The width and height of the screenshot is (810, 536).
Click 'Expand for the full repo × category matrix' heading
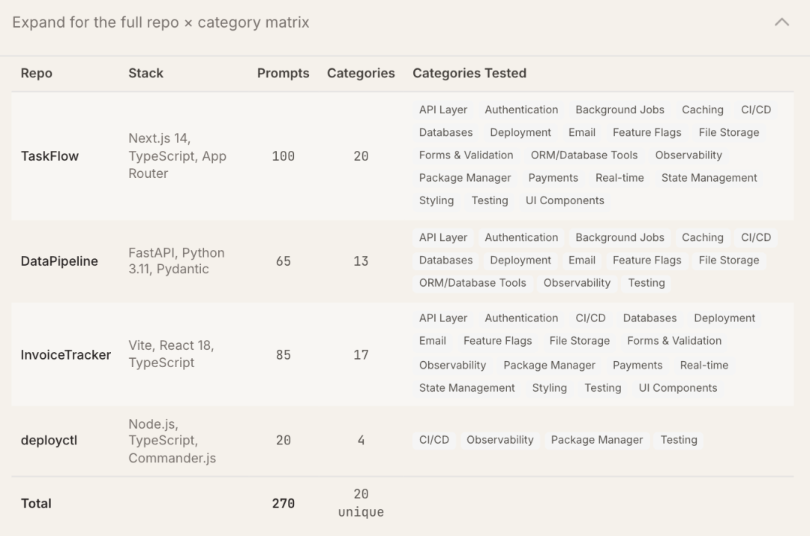(x=160, y=23)
